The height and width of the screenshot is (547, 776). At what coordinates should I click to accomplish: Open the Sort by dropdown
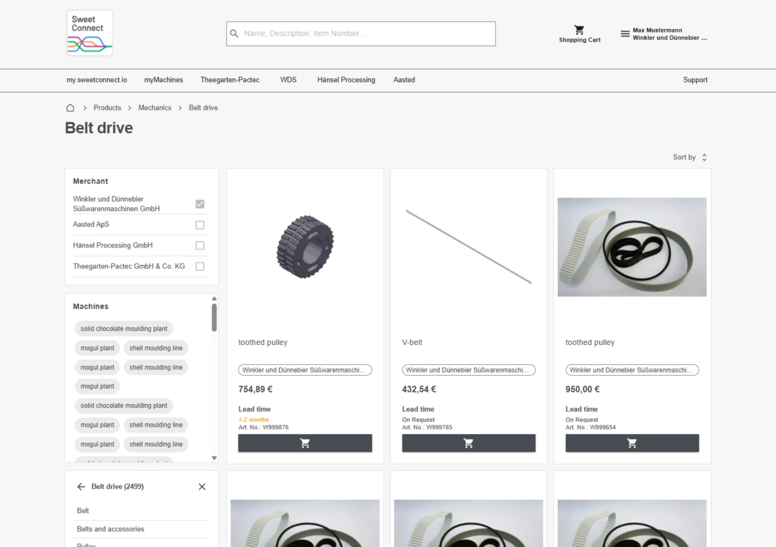[690, 157]
